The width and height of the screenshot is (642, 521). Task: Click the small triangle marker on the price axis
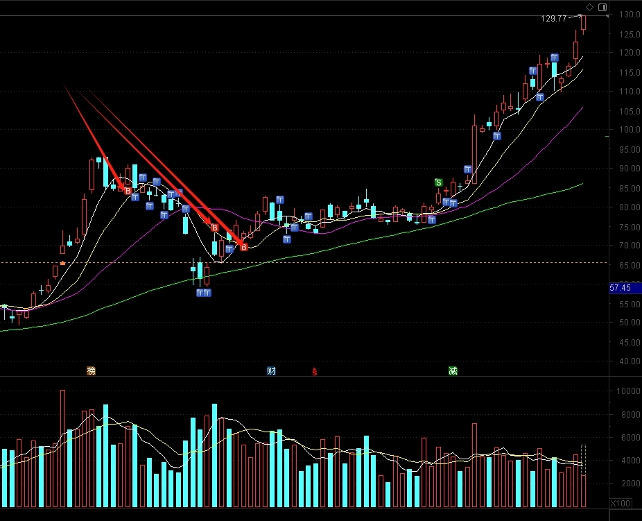[607, 15]
